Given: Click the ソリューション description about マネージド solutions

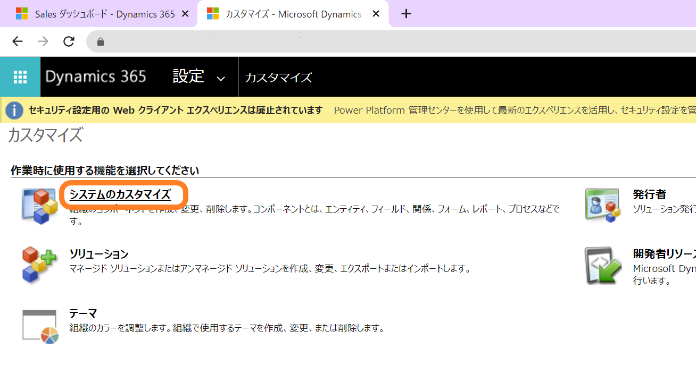Looking at the screenshot, I should pyautogui.click(x=270, y=269).
